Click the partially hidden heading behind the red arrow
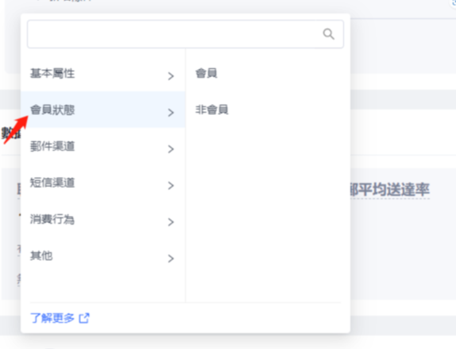456x349 pixels. [x=10, y=133]
